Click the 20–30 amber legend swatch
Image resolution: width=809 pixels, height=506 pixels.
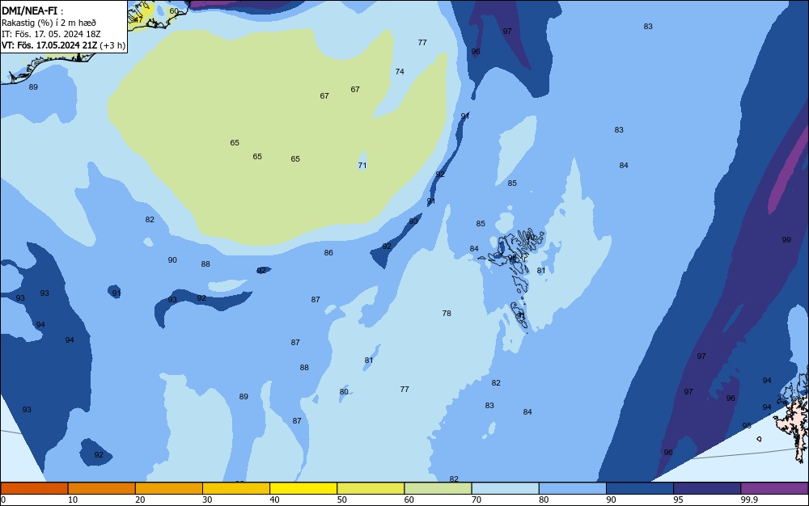(x=169, y=488)
